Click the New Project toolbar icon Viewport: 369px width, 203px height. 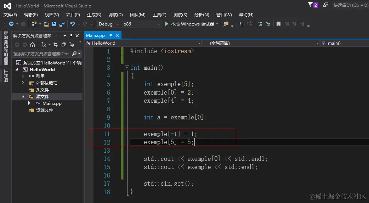tap(34, 24)
